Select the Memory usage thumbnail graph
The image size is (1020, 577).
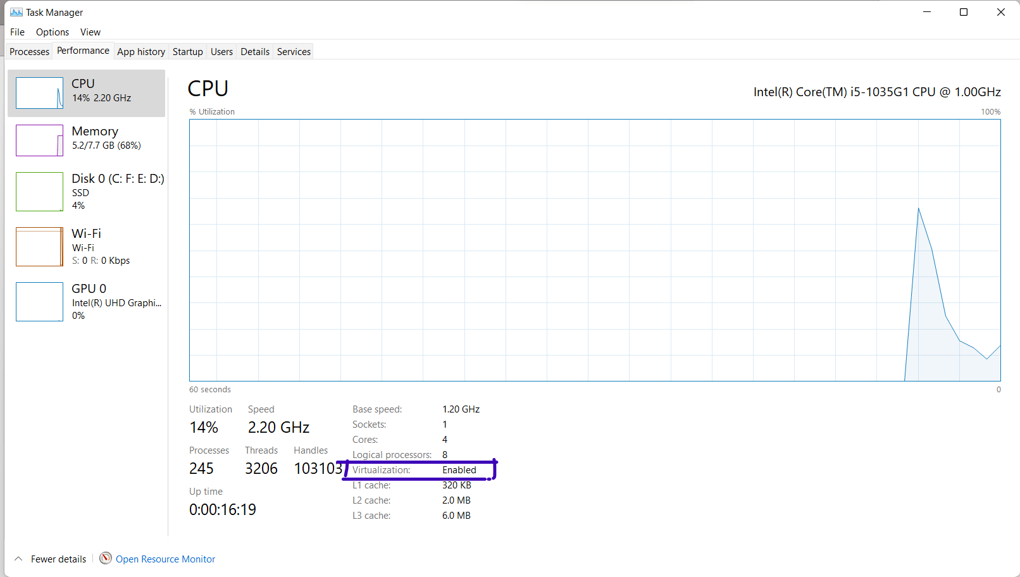tap(39, 140)
